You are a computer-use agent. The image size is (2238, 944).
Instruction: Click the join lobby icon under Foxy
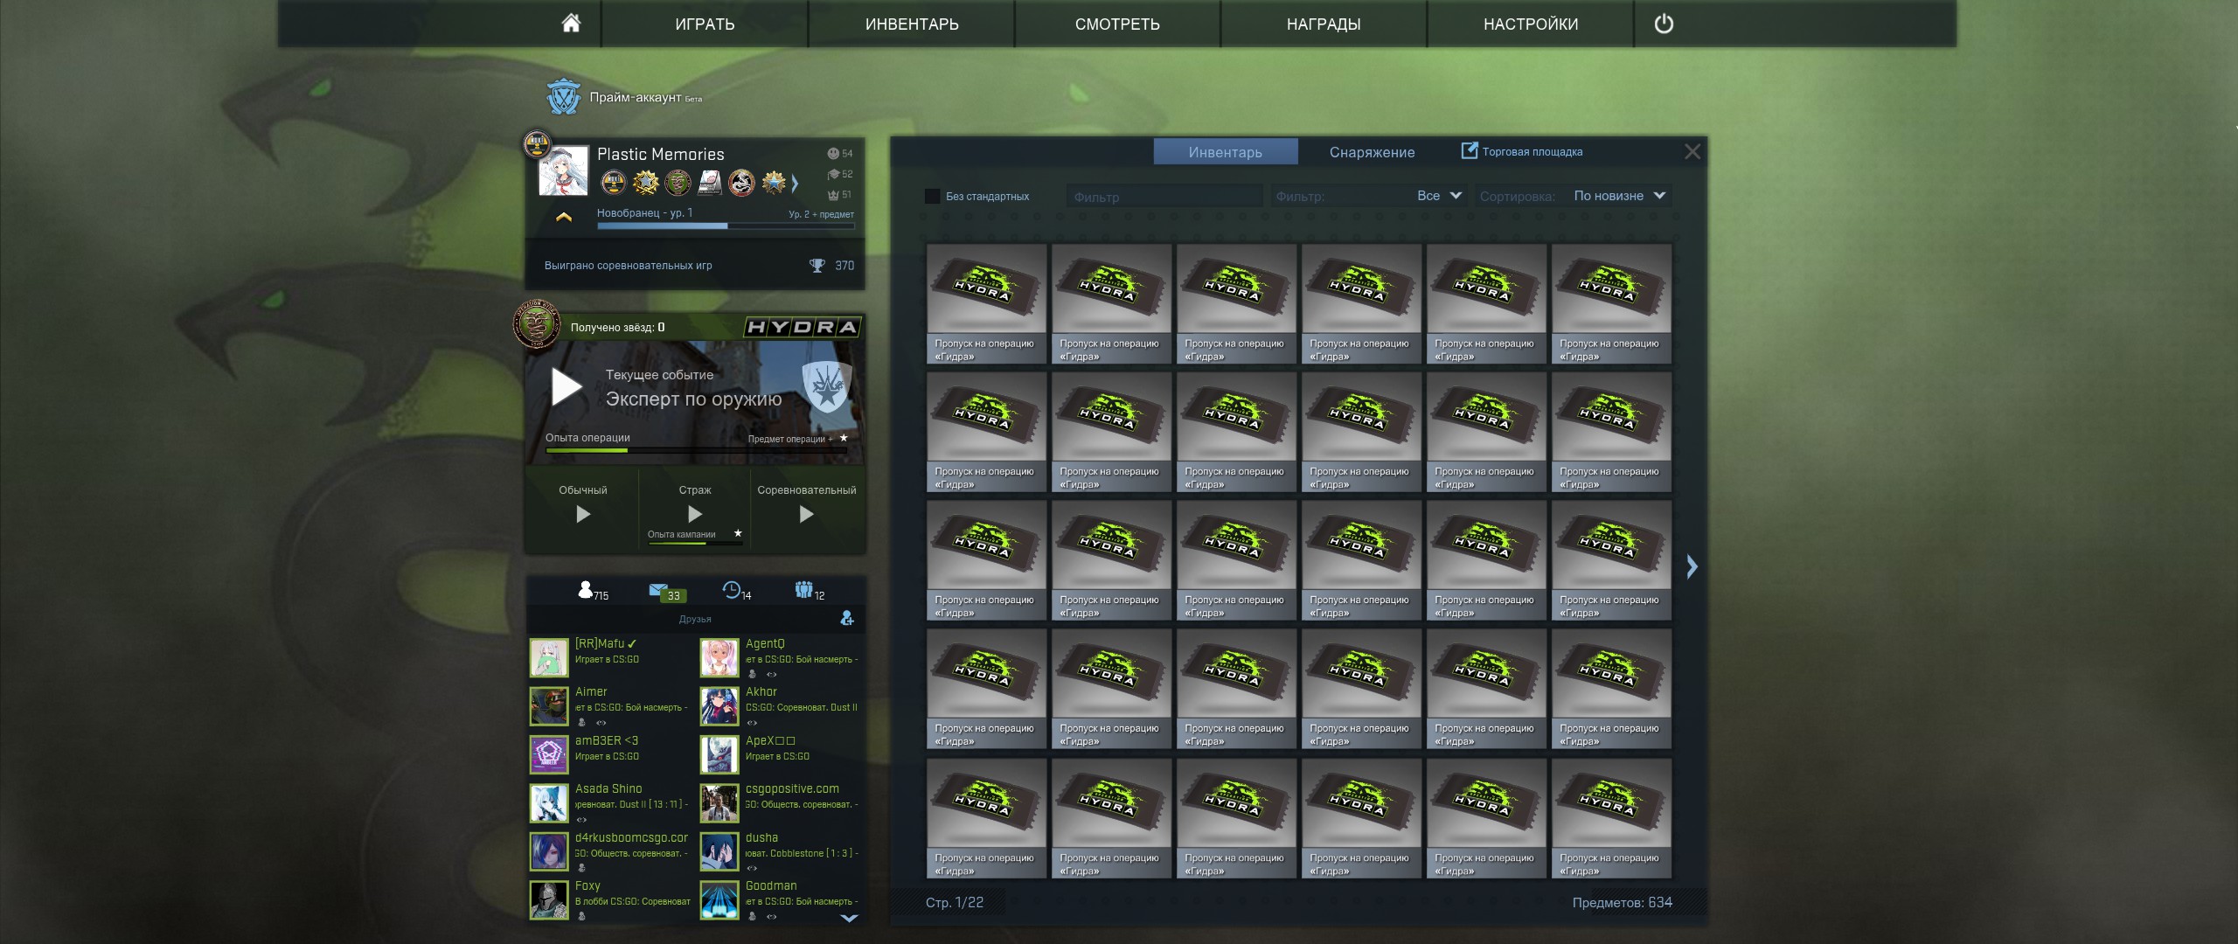[x=581, y=916]
